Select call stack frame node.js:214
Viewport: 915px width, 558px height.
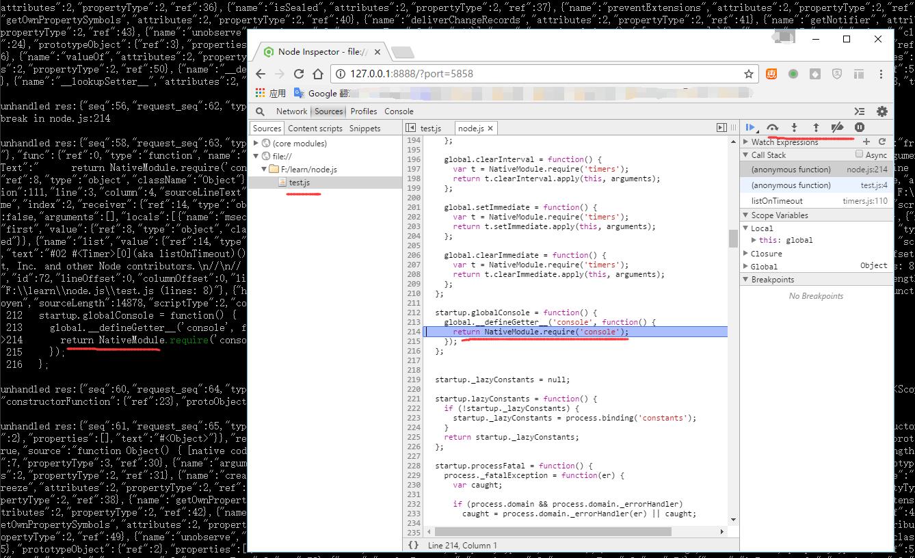817,170
